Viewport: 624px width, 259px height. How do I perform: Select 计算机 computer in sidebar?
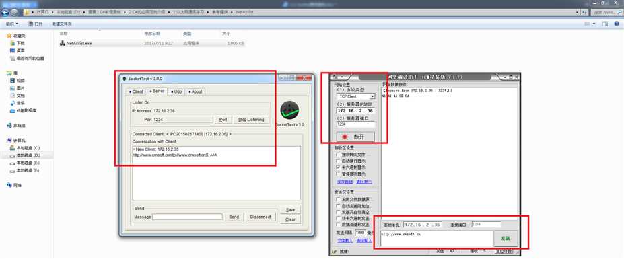(16, 141)
